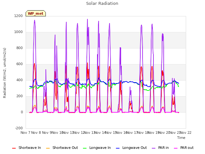Click the blue Longwave Out legend swatch
This screenshot has width=205, height=154.
(x=118, y=148)
